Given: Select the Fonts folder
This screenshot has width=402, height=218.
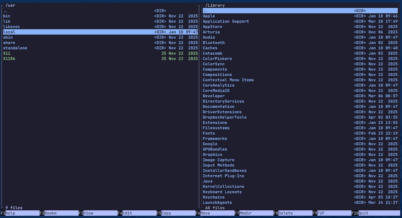Looking at the screenshot, I should pyautogui.click(x=300, y=134).
